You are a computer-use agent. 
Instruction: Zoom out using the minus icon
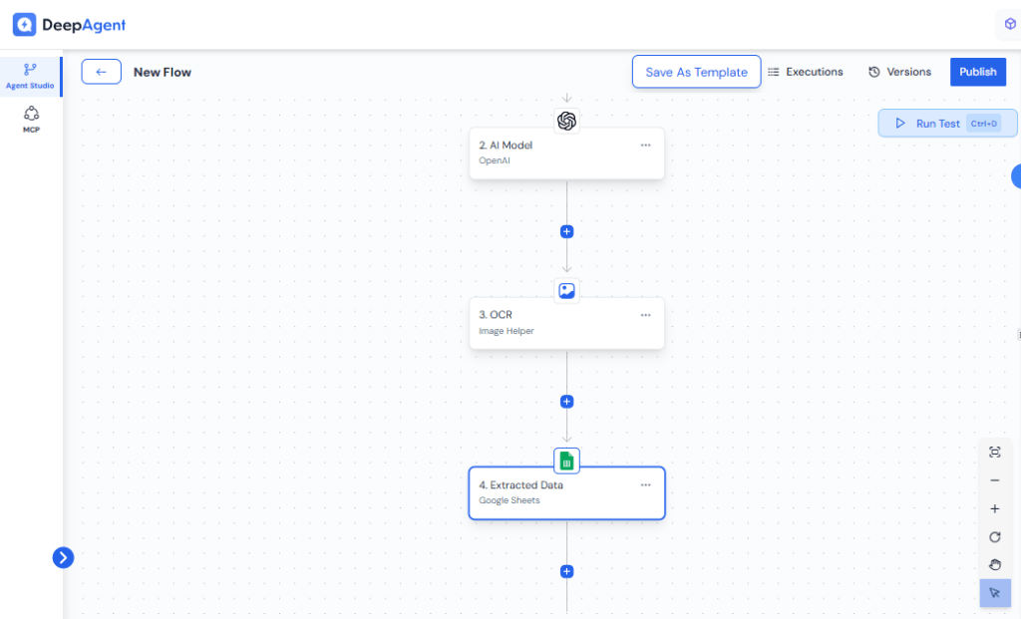coord(994,479)
